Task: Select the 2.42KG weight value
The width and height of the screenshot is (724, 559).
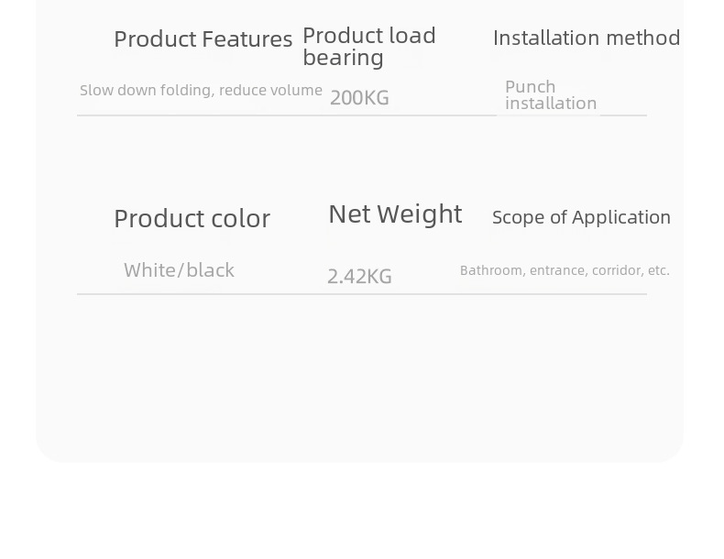Action: (x=359, y=277)
